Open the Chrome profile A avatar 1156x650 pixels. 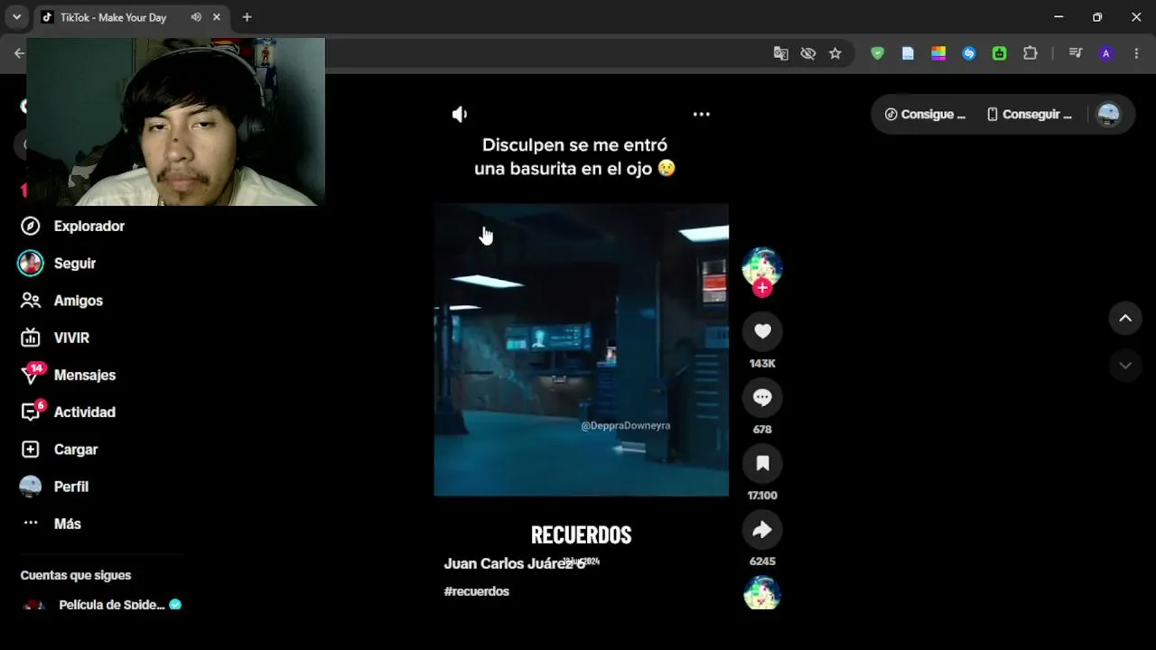coord(1105,53)
